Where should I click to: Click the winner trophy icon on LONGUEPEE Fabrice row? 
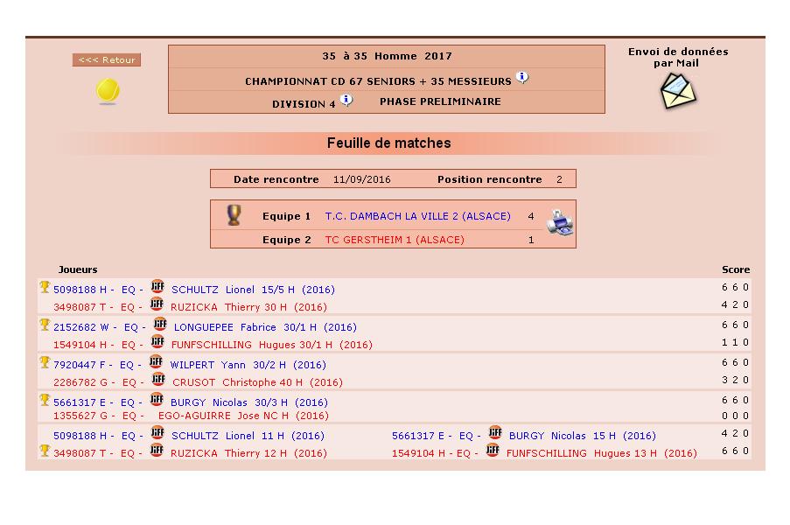click(x=45, y=325)
